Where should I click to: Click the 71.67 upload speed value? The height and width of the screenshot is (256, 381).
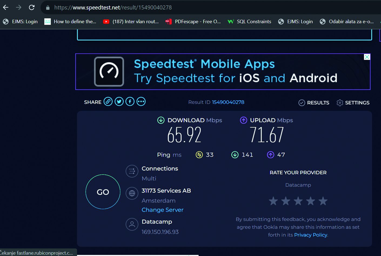(x=267, y=135)
